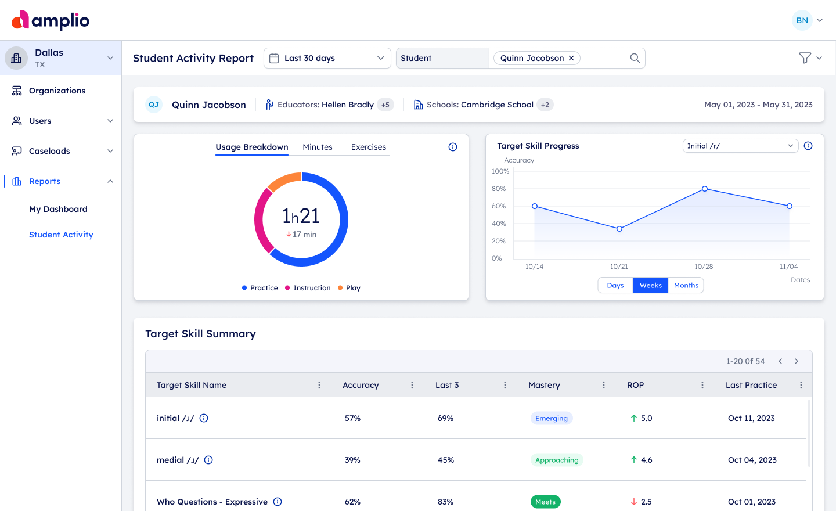Switch chart to Days view
836x511 pixels.
point(615,285)
